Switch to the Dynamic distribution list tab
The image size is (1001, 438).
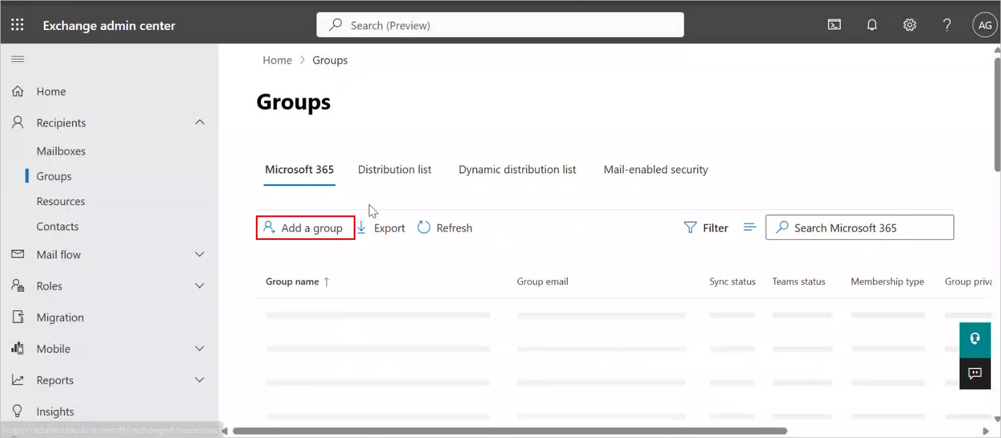517,170
